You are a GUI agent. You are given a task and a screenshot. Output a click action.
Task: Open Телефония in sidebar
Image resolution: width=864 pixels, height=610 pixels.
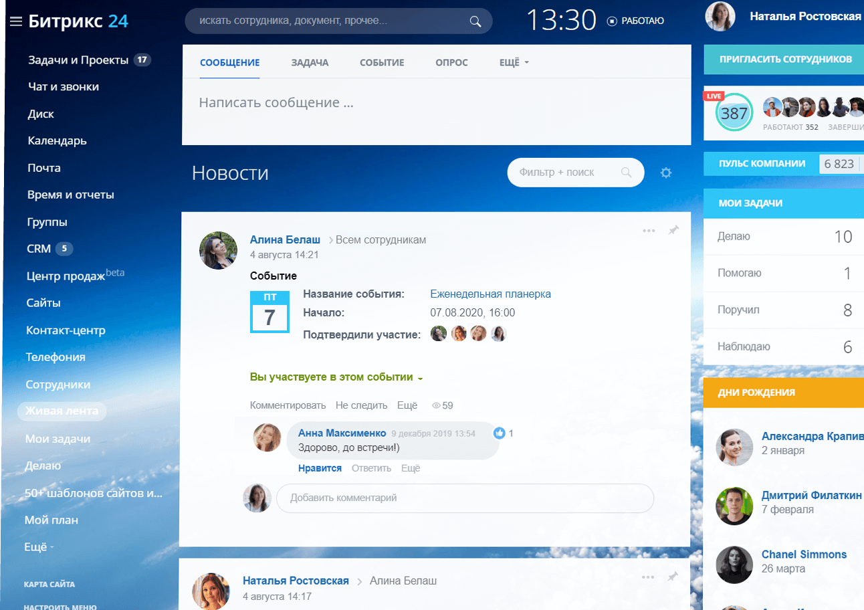56,357
